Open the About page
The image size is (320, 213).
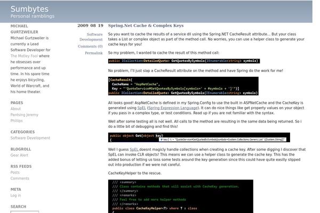[x=15, y=109]
